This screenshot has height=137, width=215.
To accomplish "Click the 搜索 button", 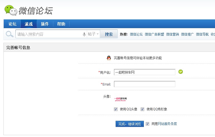I will pyautogui.click(x=109, y=34).
